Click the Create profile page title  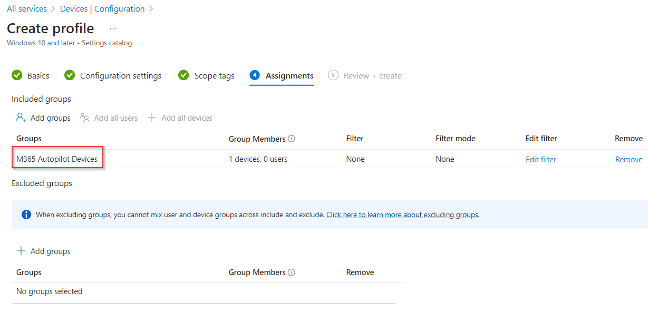[x=51, y=28]
